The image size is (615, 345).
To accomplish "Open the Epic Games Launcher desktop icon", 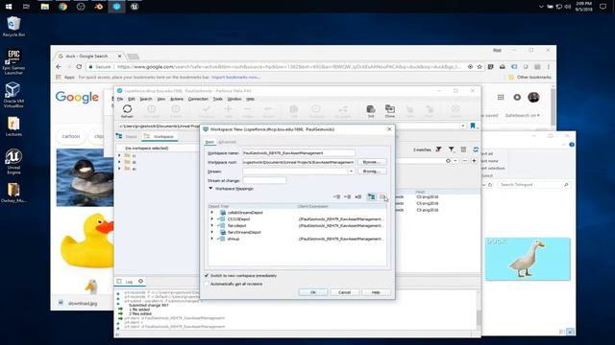I will tap(13, 61).
